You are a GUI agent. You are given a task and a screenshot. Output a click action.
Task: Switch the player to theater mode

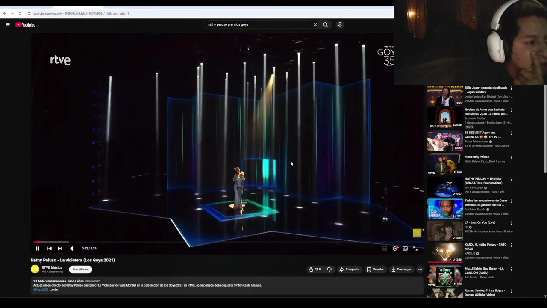tap(405, 249)
